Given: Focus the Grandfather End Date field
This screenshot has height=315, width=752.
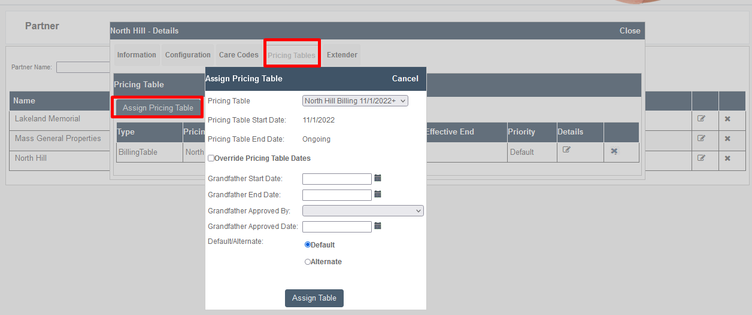Looking at the screenshot, I should (337, 195).
